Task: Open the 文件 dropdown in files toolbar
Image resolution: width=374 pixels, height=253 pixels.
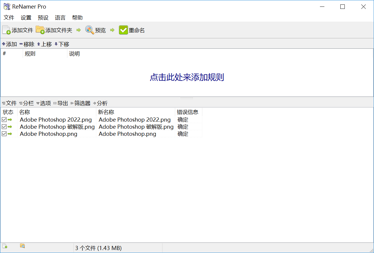Action: [x=9, y=103]
